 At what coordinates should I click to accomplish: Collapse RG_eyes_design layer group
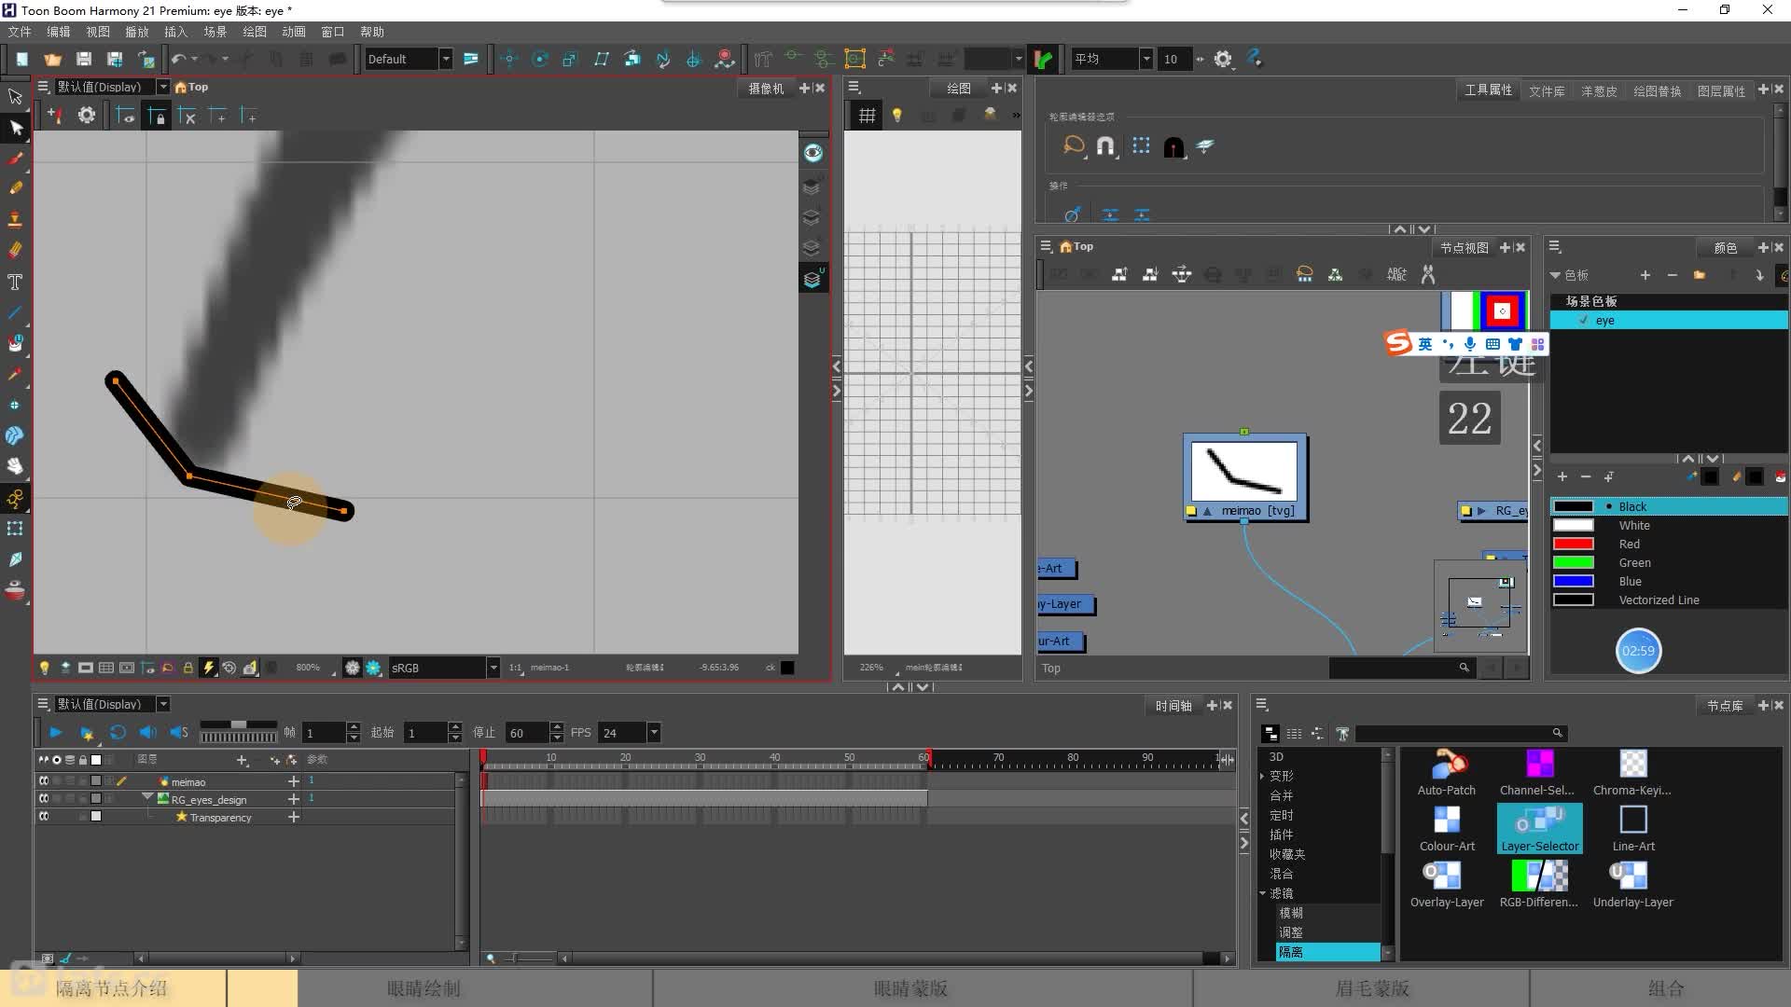(x=147, y=798)
